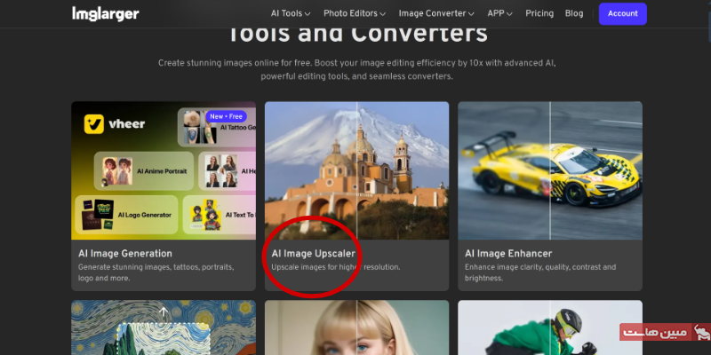Open the AI Image Upscaler title link
This screenshot has height=355, width=711.
315,253
